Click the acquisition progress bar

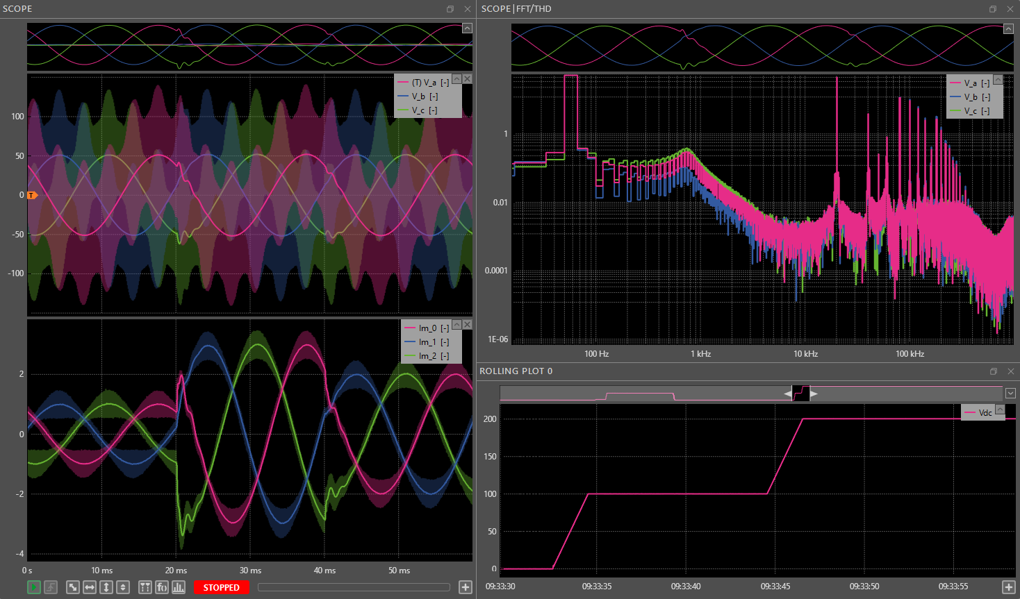pos(354,587)
